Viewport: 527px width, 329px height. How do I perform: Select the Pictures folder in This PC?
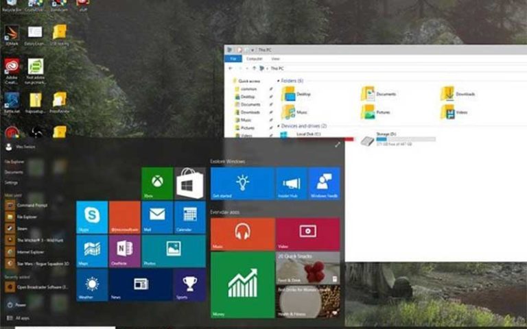point(375,112)
